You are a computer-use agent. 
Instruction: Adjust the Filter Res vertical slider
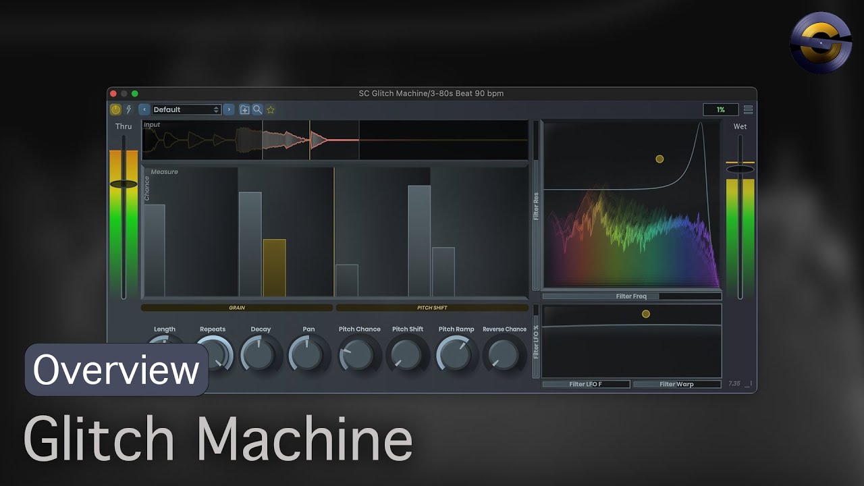point(536,205)
